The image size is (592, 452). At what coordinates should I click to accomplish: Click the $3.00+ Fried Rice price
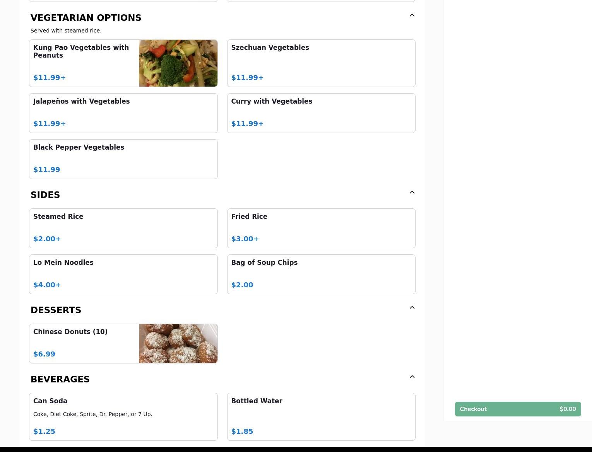coord(245,239)
